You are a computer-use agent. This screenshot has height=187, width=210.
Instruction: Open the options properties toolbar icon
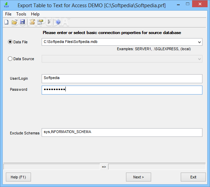click(x=40, y=22)
